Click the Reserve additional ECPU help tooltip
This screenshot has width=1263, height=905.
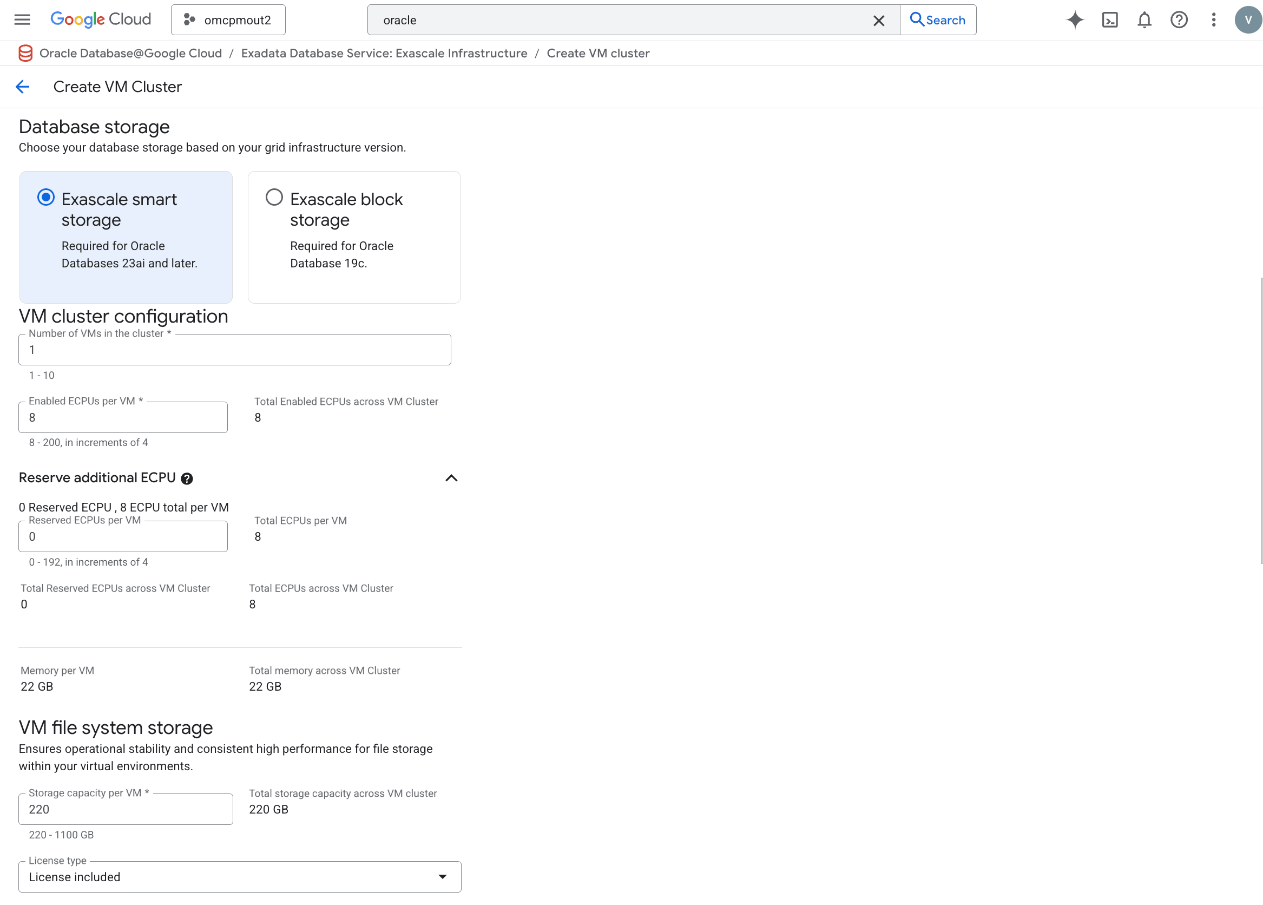click(x=187, y=478)
